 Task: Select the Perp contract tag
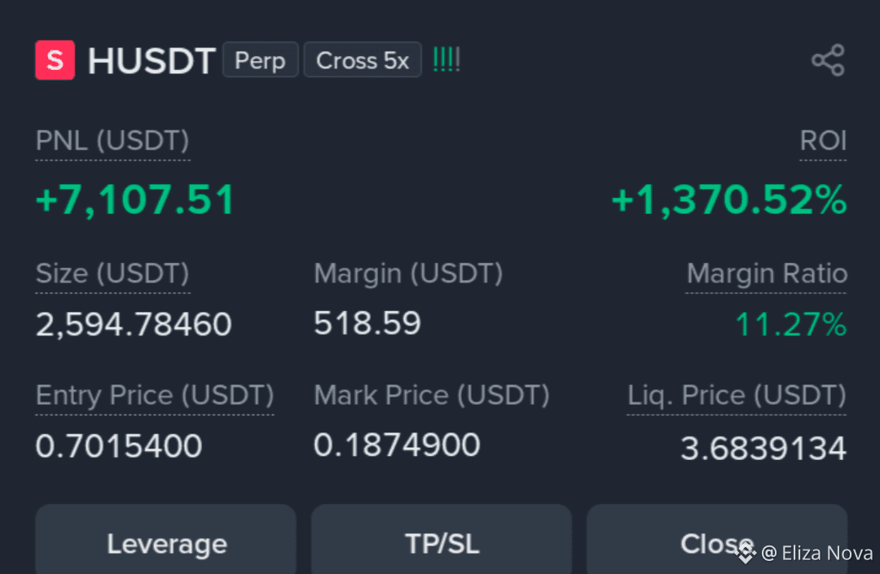pos(261,60)
